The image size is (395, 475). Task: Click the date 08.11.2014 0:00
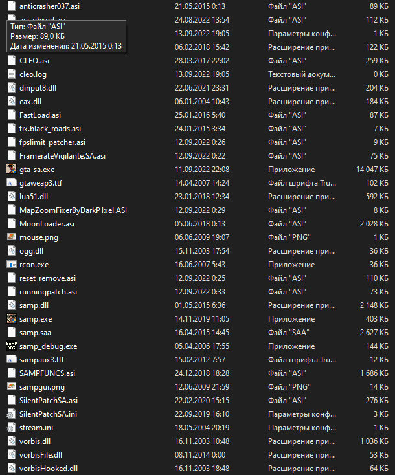pos(200,455)
